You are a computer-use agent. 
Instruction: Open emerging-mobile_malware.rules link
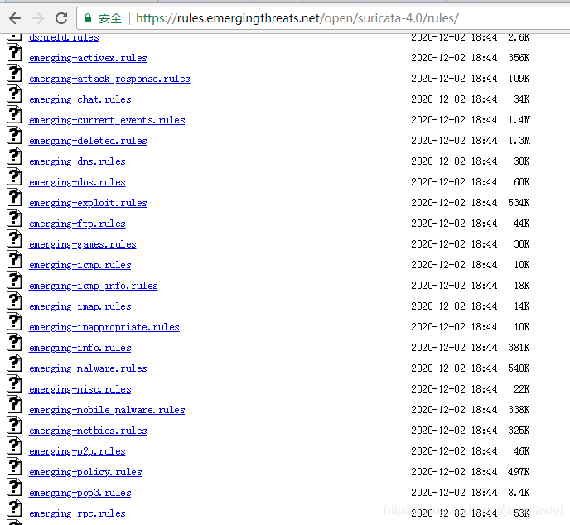(x=107, y=410)
